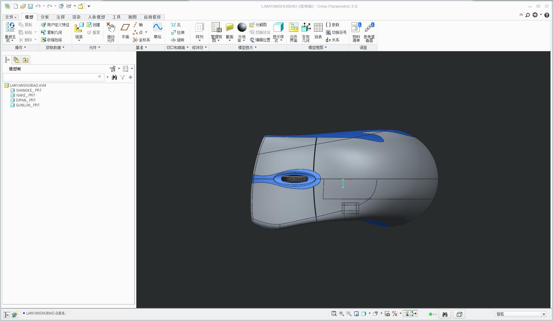This screenshot has width=553, height=321.
Task: Open the 智能 selection filter combo box
Action: point(521,314)
